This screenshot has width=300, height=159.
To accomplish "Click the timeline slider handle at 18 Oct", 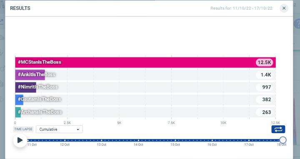I will pos(282,140).
